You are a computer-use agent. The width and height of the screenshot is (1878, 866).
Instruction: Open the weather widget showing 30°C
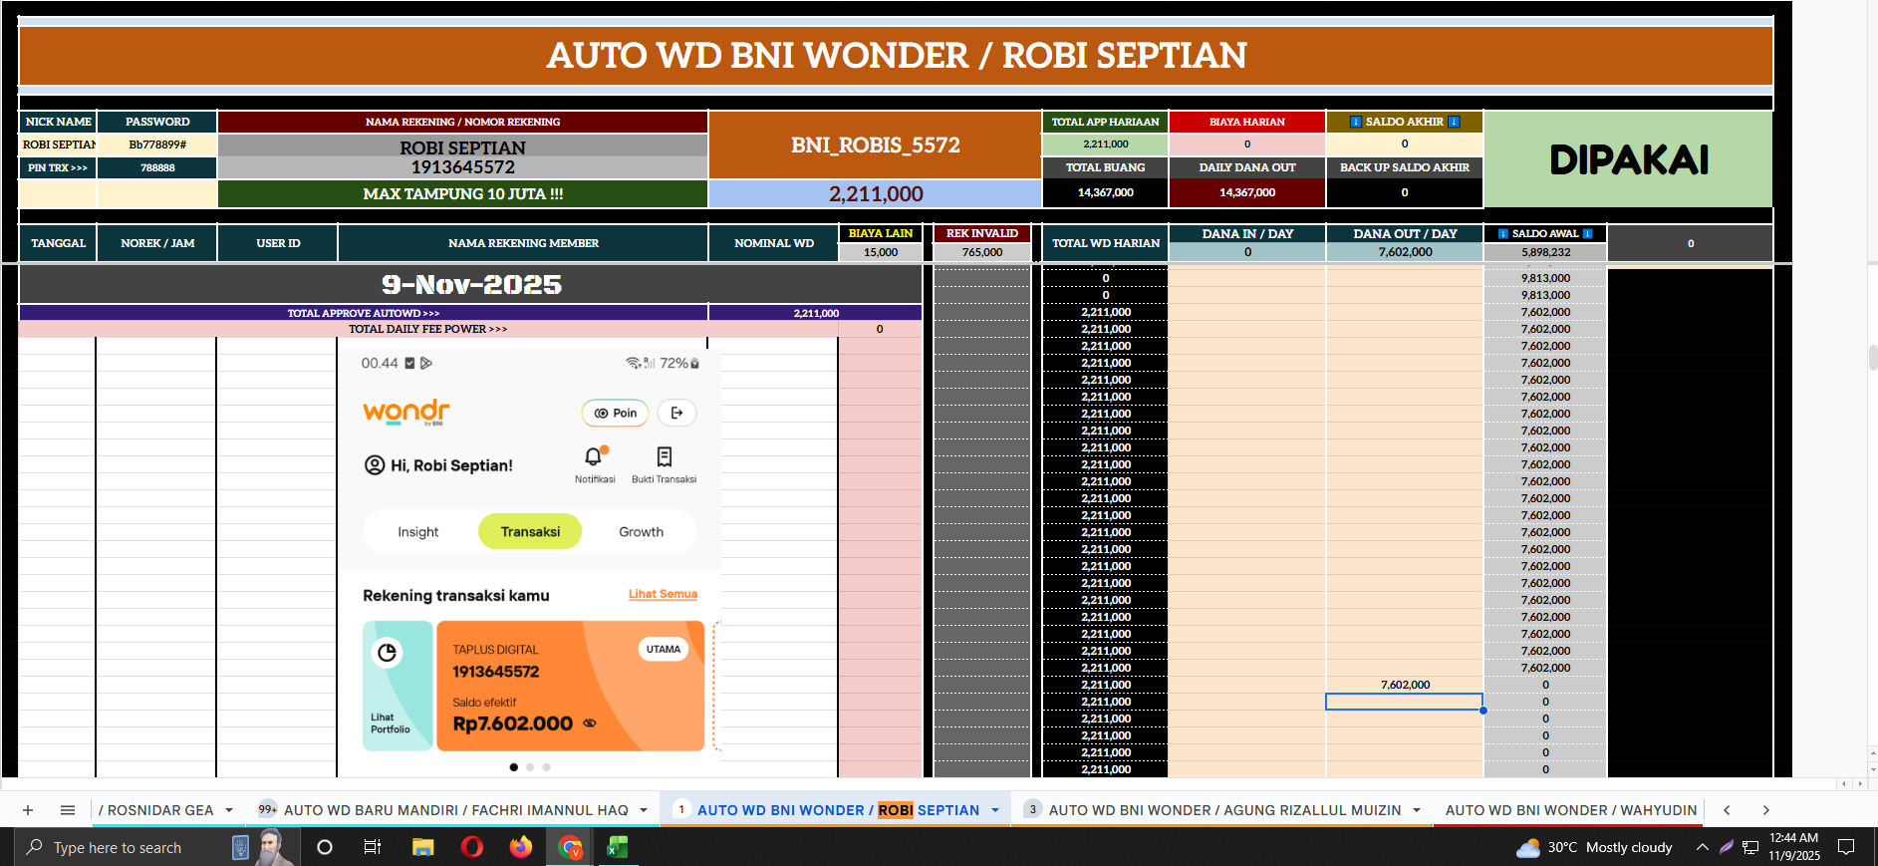(x=1594, y=847)
